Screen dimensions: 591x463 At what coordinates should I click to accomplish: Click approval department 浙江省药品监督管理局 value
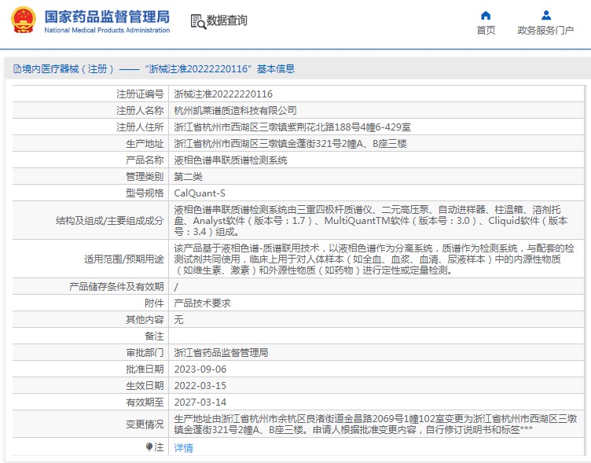221,352
